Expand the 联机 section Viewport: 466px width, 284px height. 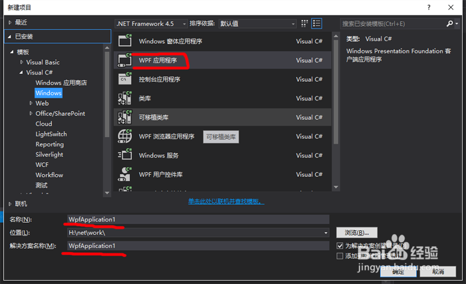click(10, 204)
